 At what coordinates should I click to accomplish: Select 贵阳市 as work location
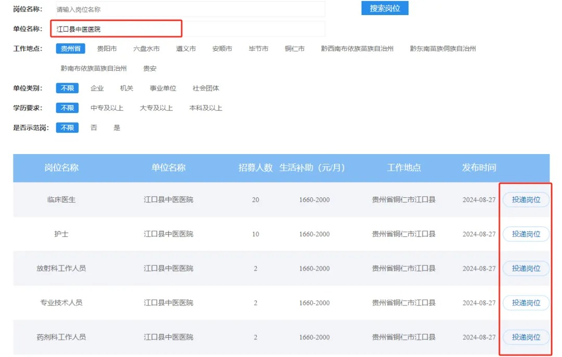(x=107, y=49)
